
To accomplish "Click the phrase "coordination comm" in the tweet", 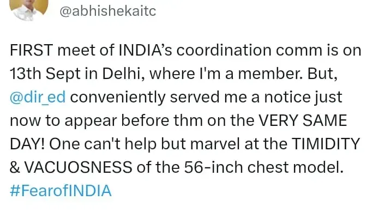I will click(x=235, y=50).
